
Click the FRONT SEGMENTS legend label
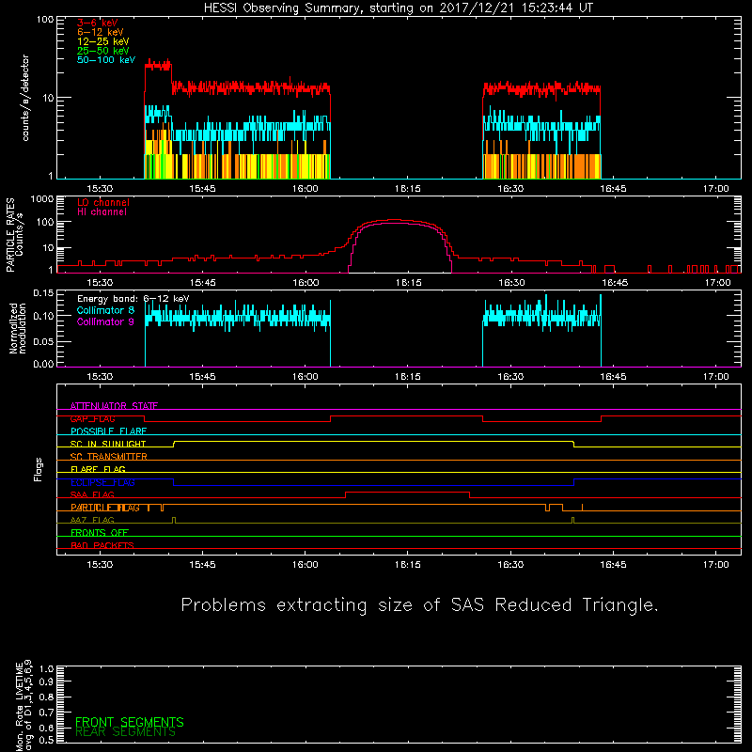130,722
